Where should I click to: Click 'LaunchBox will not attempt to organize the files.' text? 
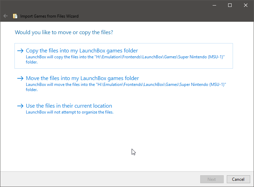coord(70,112)
